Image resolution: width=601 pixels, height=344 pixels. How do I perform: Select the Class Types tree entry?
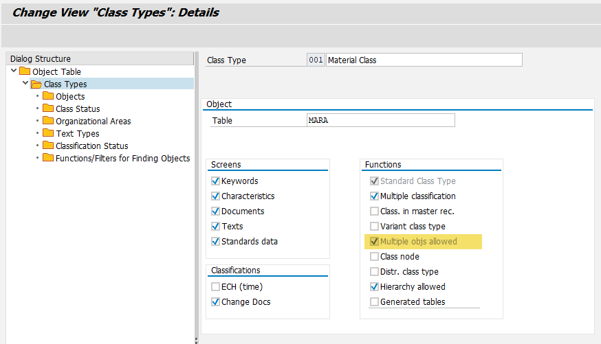coord(65,84)
